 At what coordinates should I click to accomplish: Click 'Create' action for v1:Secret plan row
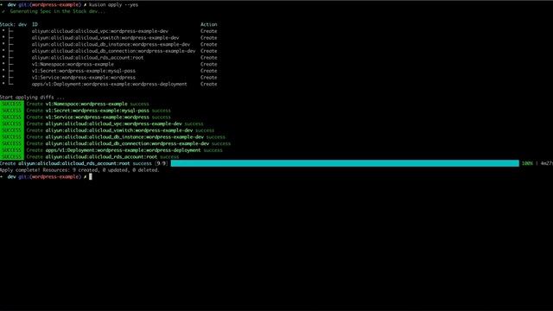tap(209, 71)
